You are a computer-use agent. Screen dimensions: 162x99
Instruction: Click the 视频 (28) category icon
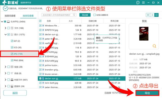click(x=12, y=67)
